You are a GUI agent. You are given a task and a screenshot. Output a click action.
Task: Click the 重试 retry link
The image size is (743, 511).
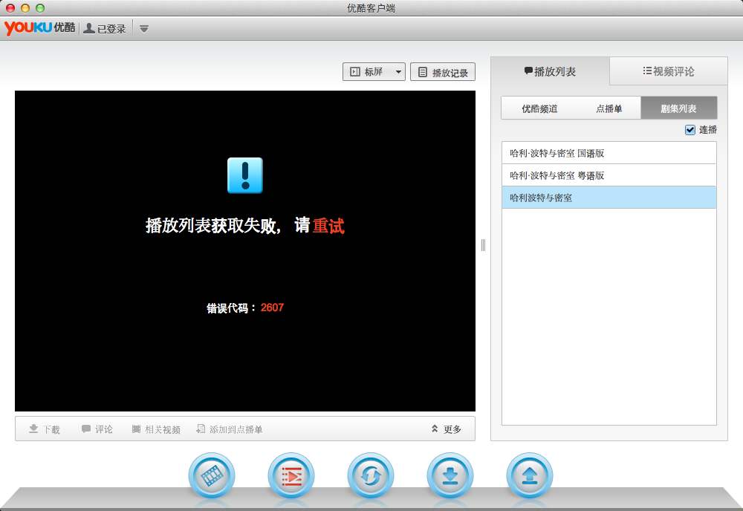pos(330,226)
